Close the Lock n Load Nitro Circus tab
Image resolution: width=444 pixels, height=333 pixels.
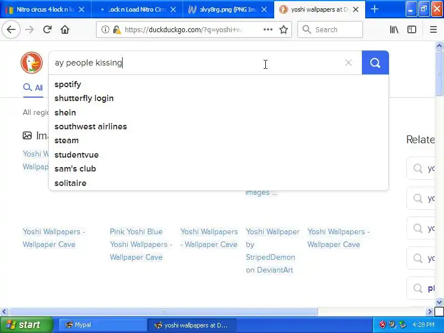[173, 9]
